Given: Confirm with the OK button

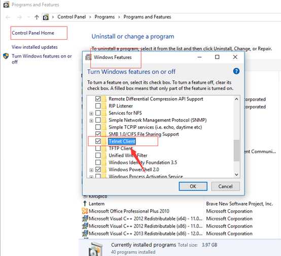Looking at the screenshot, I should pyautogui.click(x=193, y=186).
